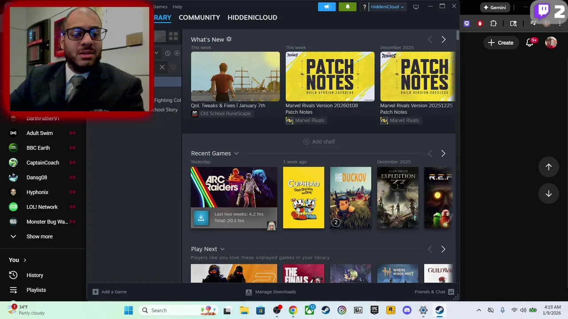Open THE FINALS cover in Play Next
Viewport: 568px width, 319px height.
tap(304, 273)
